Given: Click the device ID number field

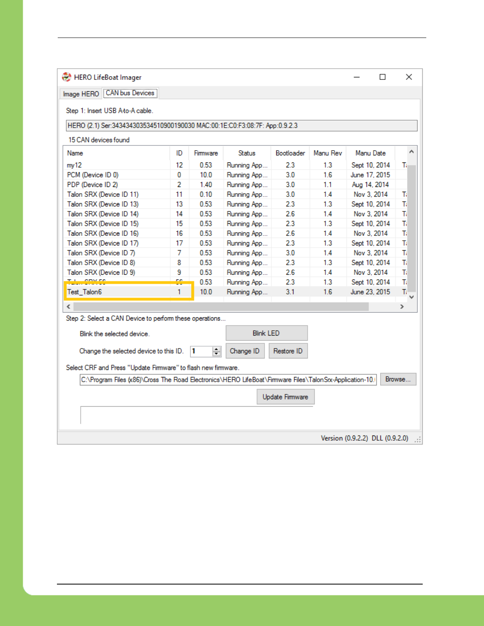Looking at the screenshot, I should [202, 351].
